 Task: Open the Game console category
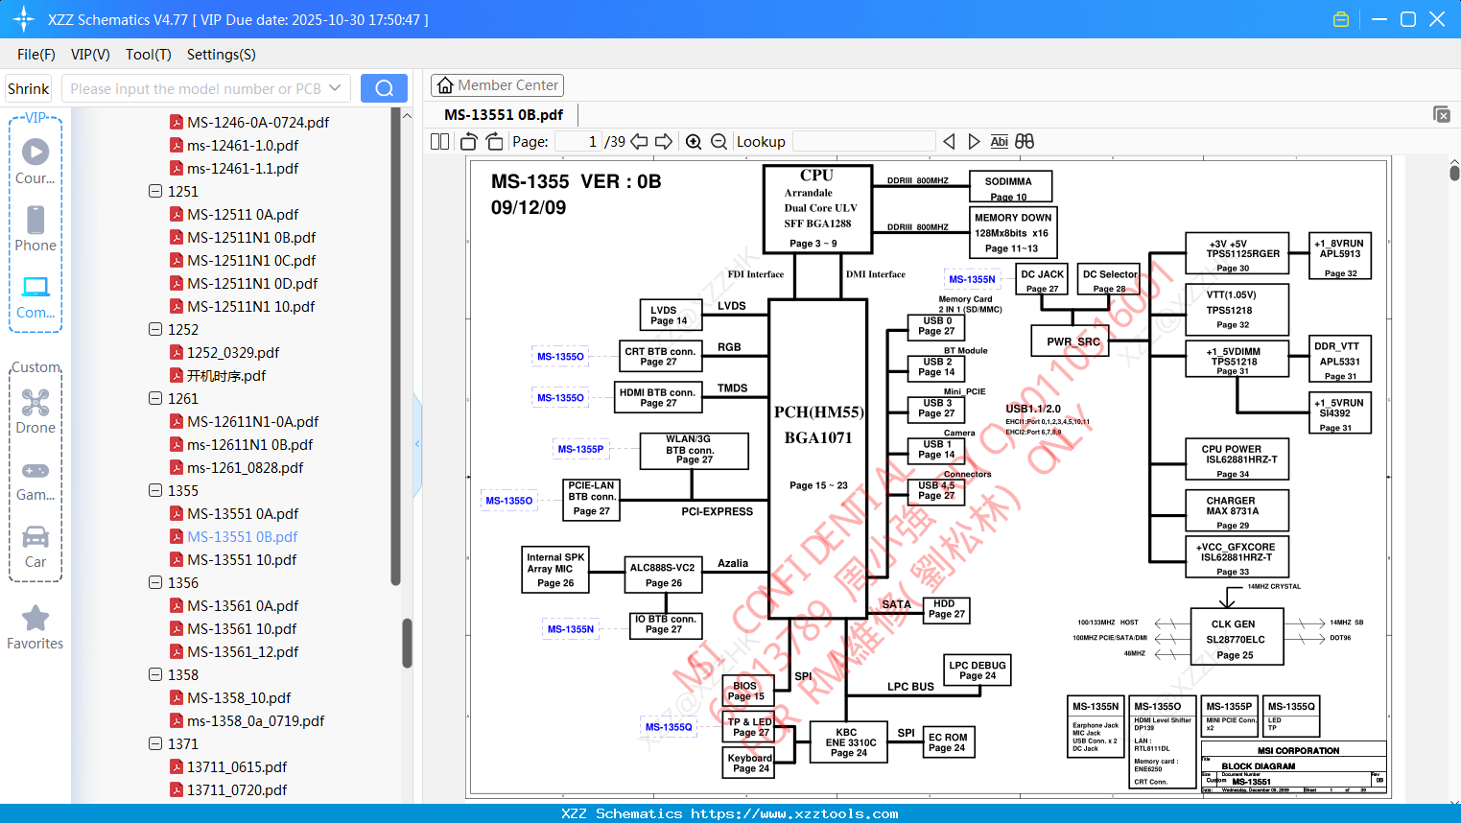[x=35, y=480]
